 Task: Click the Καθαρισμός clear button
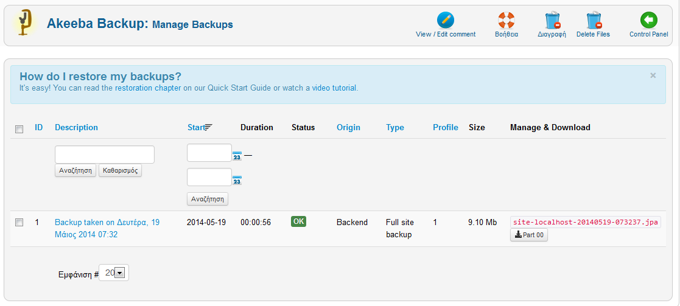tap(120, 170)
